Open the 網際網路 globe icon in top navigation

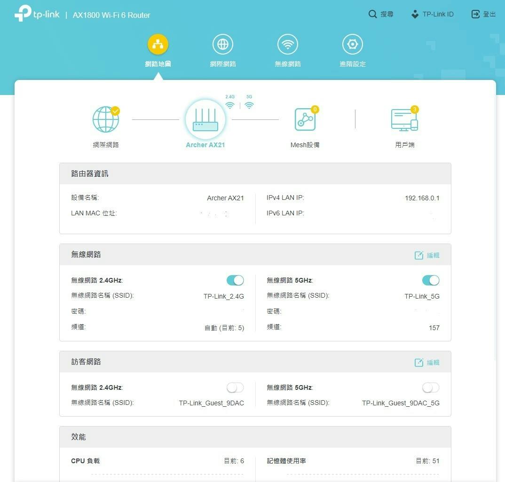223,45
